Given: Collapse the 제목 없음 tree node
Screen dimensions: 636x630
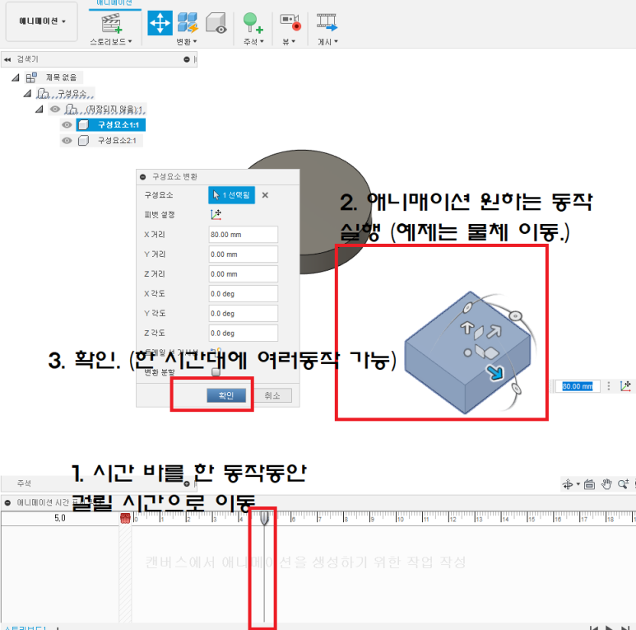Looking at the screenshot, I should pos(16,77).
